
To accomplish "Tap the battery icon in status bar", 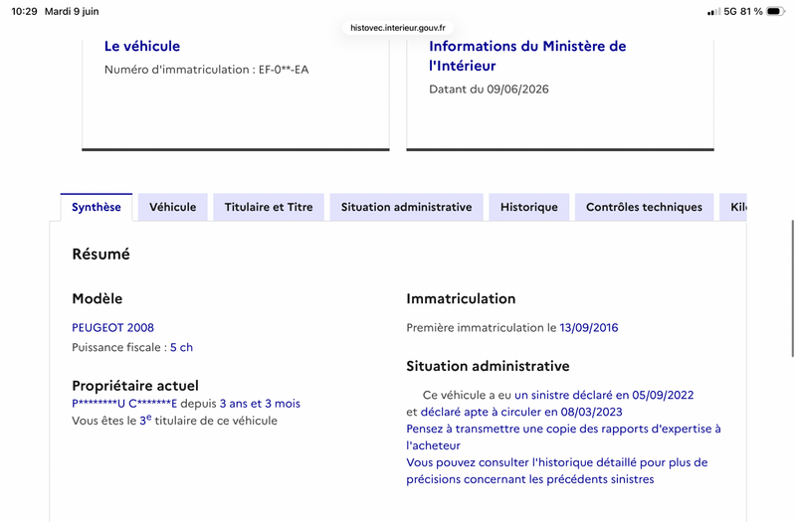I will 776,11.
